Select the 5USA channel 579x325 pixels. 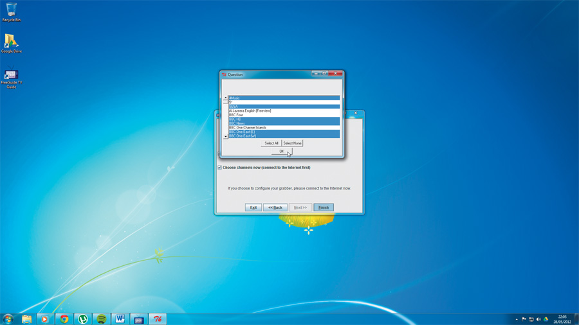tap(284, 107)
